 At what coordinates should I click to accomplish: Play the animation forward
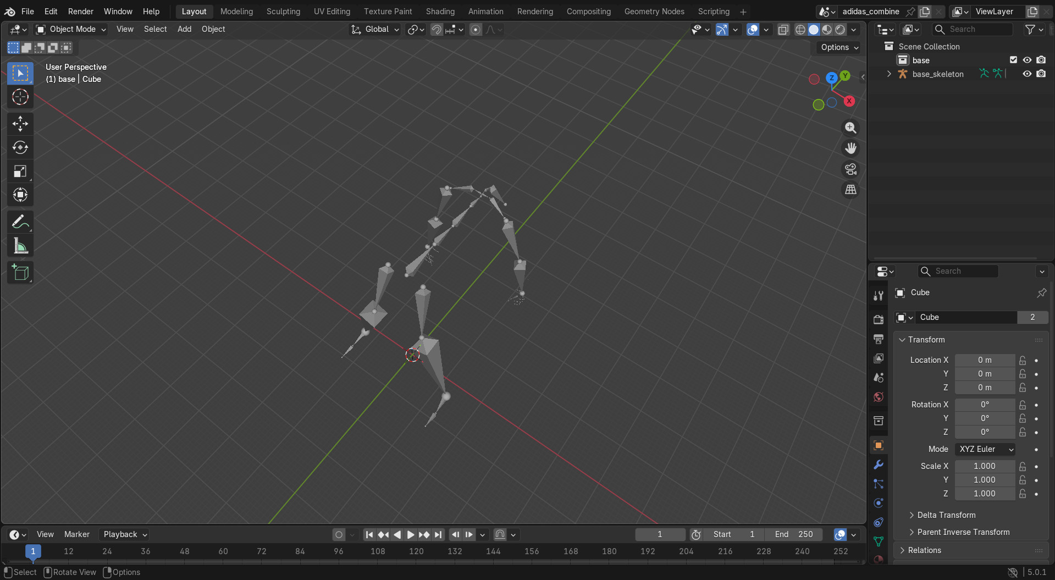click(410, 534)
